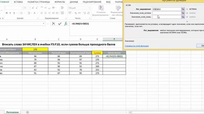Viewport: 204px width, 114px height.
Task: Switch to ВСТАВКА ribbon tab
Action: [18, 2]
